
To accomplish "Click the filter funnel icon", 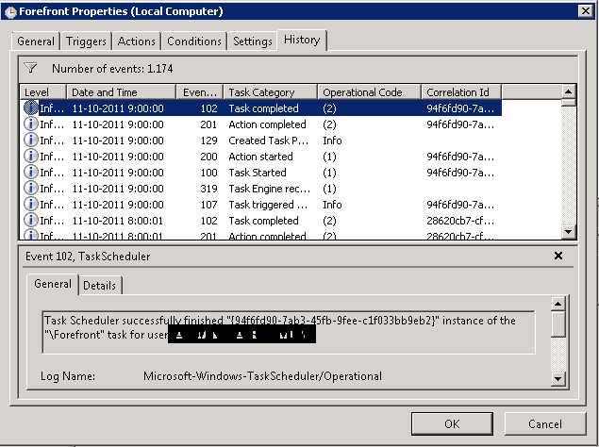I will (30, 68).
